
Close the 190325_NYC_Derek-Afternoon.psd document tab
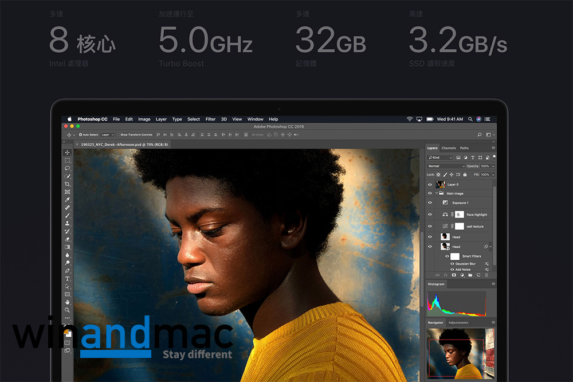tap(77, 145)
